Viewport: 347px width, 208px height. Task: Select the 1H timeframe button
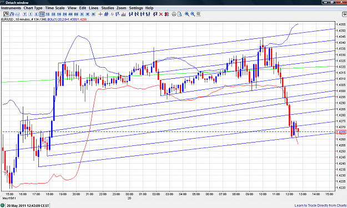click(59, 14)
